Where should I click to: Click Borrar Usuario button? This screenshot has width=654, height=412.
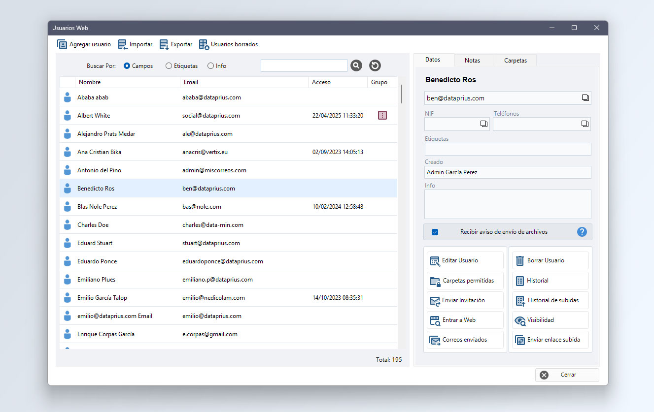(551, 260)
